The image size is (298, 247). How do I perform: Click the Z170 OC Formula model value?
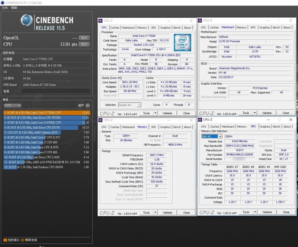(x=241, y=41)
